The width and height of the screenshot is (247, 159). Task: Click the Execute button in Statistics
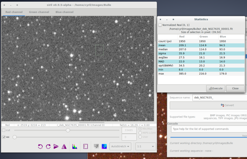pyautogui.click(x=216, y=88)
